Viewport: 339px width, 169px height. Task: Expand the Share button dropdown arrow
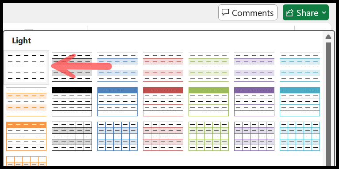(x=324, y=12)
